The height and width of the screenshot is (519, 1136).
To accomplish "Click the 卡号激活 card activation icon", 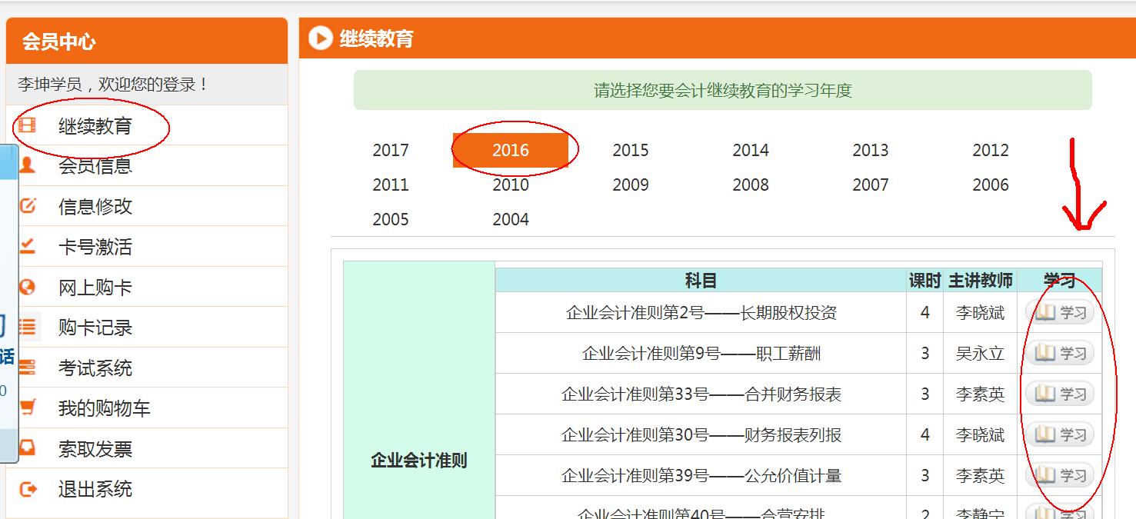I will coord(28,246).
